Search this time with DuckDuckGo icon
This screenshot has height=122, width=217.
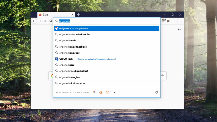(x=101, y=92)
